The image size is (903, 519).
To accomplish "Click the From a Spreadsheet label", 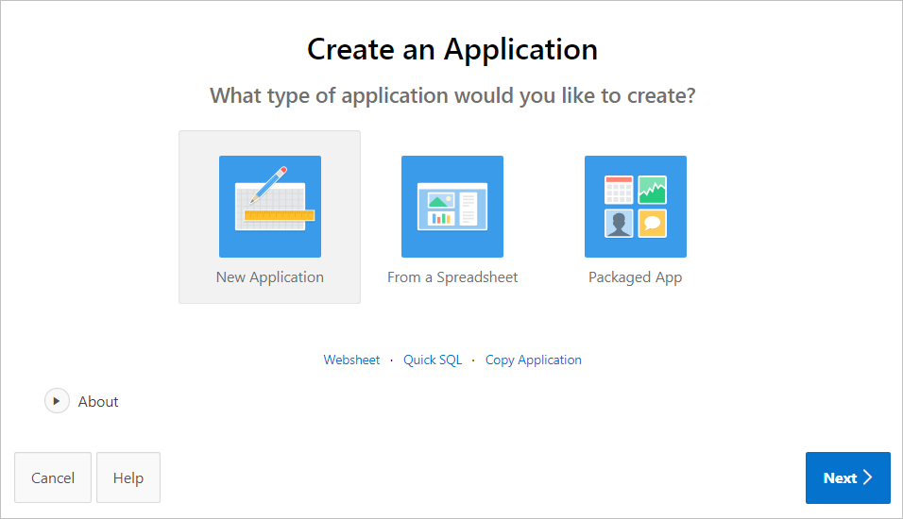I will pyautogui.click(x=452, y=277).
